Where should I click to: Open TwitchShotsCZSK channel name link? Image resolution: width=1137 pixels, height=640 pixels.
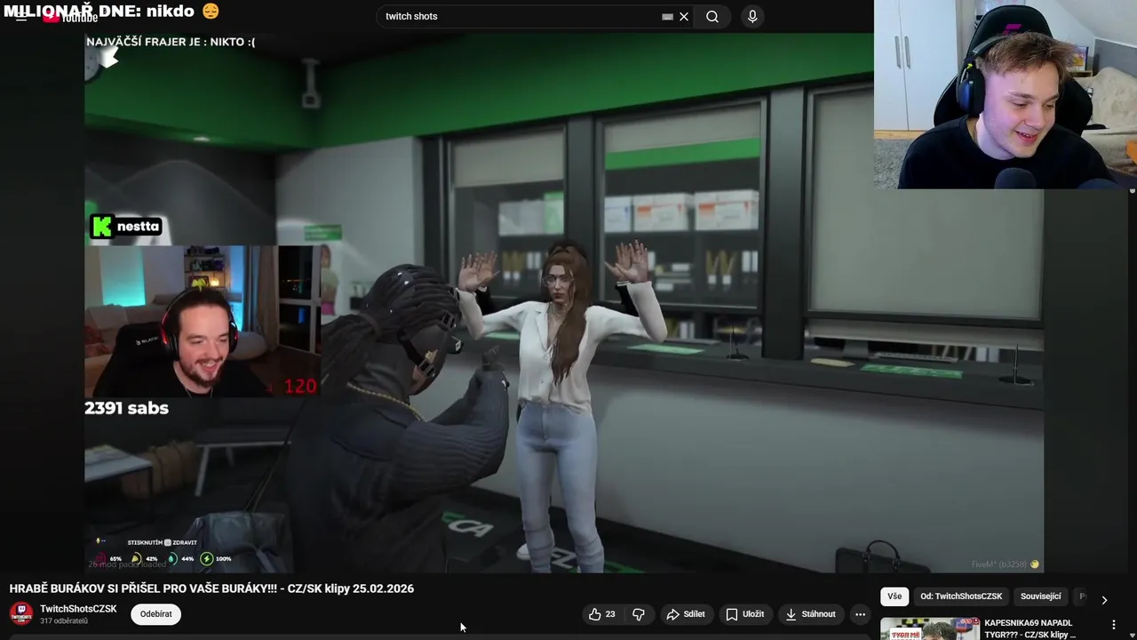point(78,609)
